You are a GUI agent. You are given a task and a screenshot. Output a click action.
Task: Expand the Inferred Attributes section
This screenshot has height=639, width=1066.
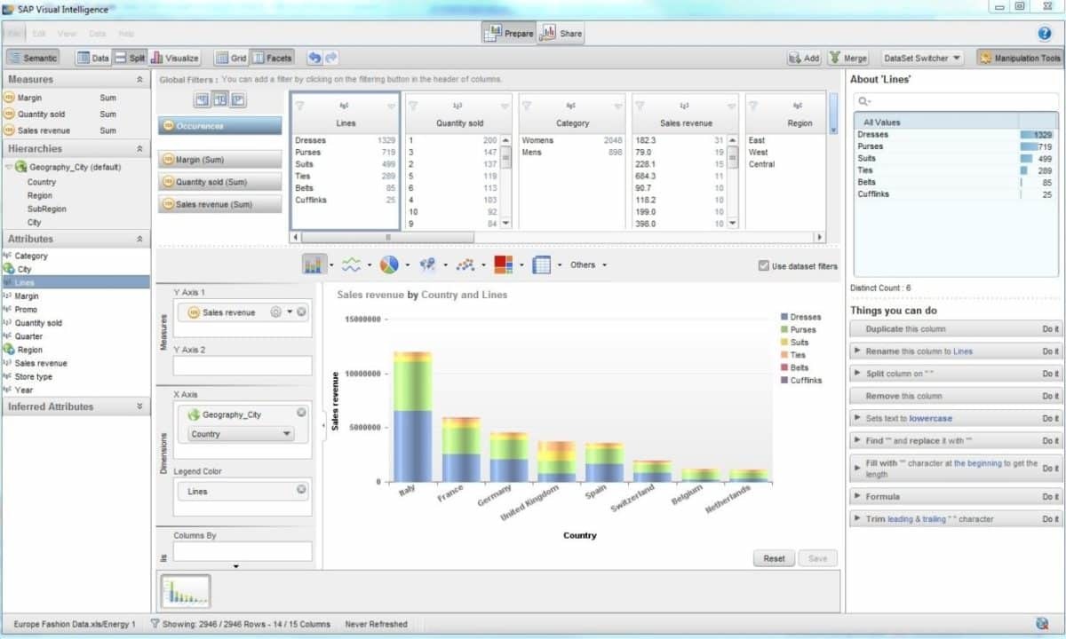pyautogui.click(x=139, y=406)
